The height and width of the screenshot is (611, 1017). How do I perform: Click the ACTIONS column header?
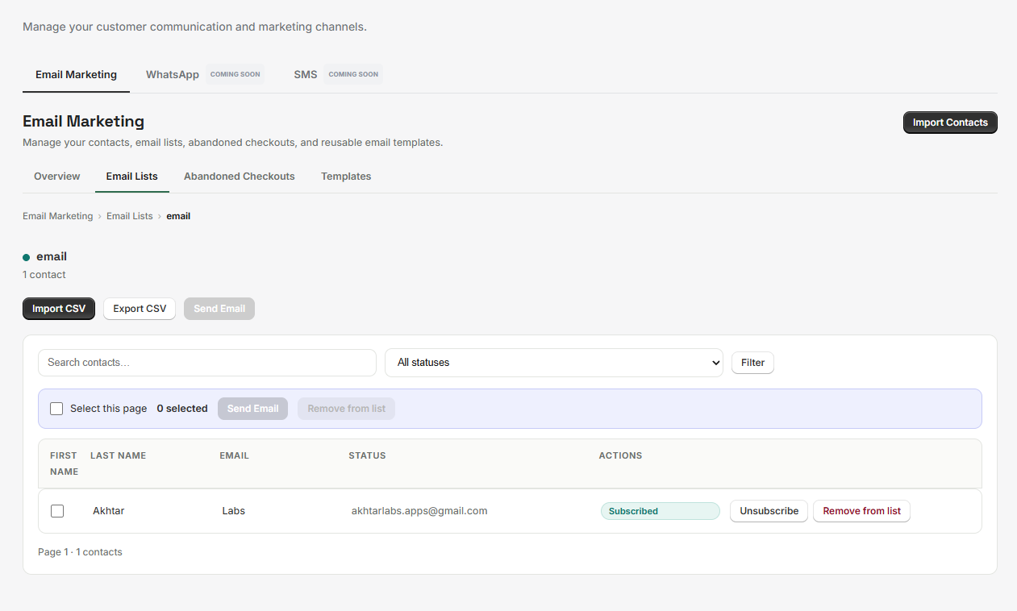click(x=620, y=455)
